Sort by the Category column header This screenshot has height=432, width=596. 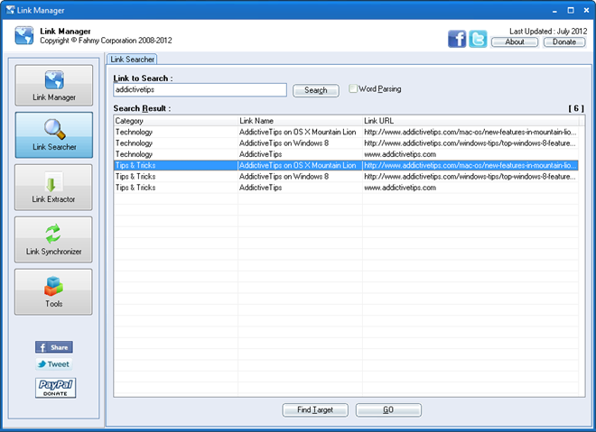coord(175,121)
